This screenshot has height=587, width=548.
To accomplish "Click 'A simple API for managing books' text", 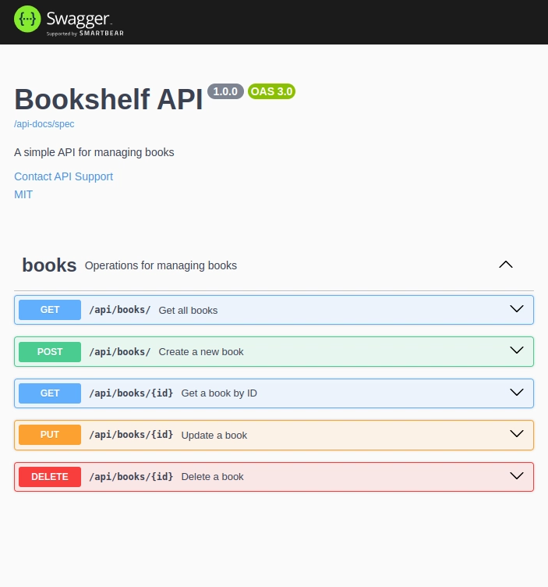I will point(94,152).
